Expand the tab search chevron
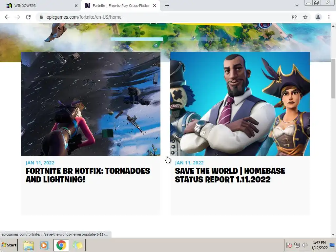The width and height of the screenshot is (336, 252). click(297, 6)
